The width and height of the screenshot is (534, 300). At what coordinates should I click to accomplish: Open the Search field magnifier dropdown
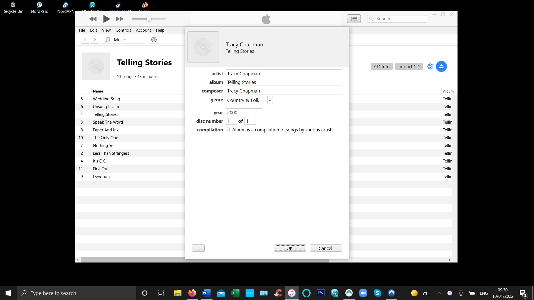point(372,19)
